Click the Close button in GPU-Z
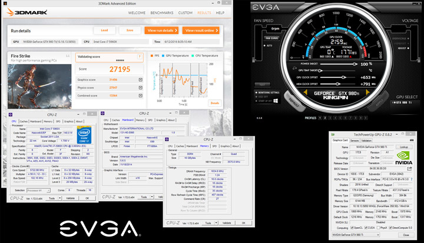Image resolution: width=424 pixels, height=243 pixels. [406, 235]
